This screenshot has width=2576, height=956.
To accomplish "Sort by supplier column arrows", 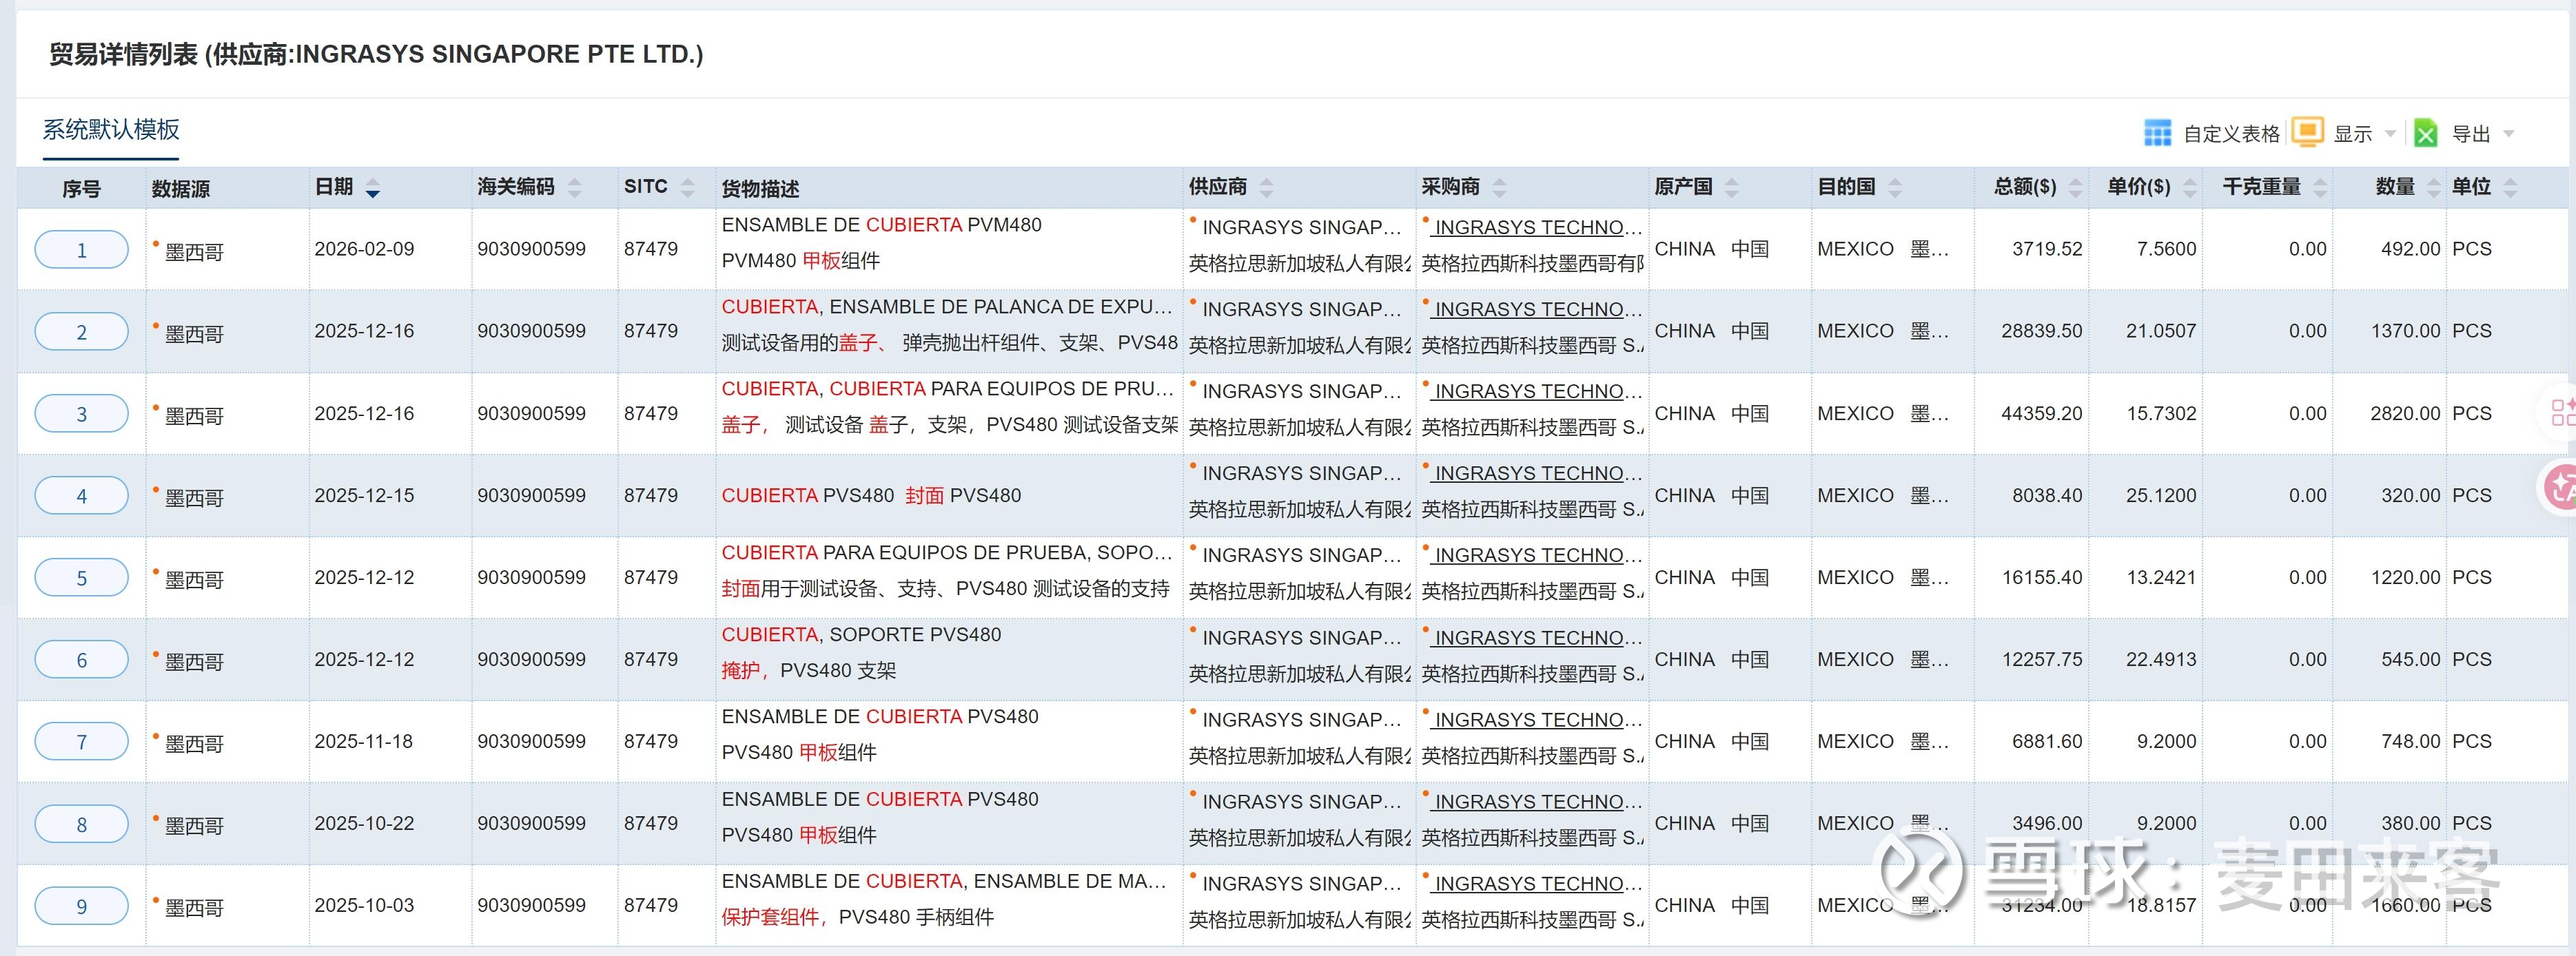I will [x=1266, y=188].
